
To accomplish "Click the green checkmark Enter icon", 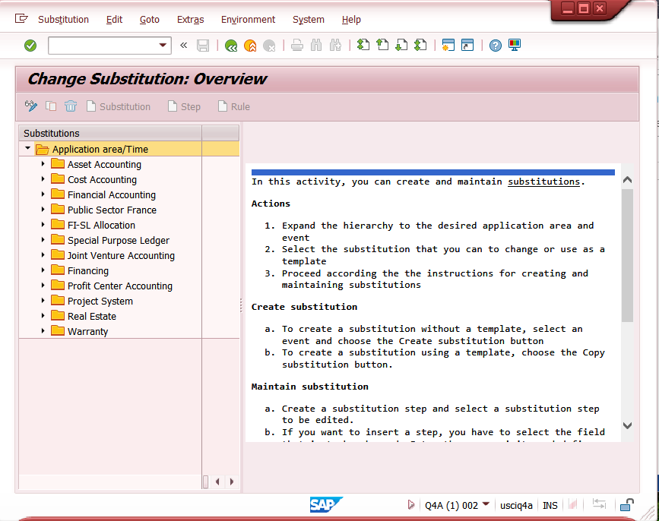I will pyautogui.click(x=30, y=46).
